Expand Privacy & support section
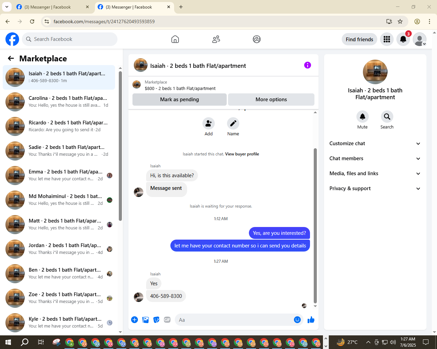This screenshot has width=437, height=349. (375, 188)
